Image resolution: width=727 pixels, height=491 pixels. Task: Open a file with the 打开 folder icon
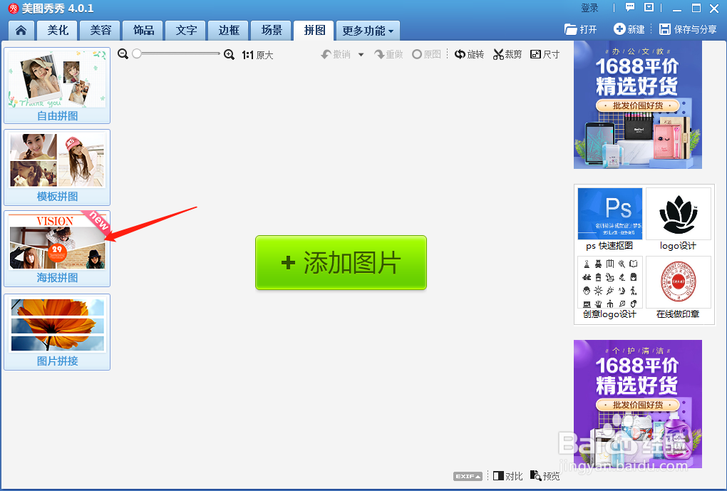tap(577, 30)
